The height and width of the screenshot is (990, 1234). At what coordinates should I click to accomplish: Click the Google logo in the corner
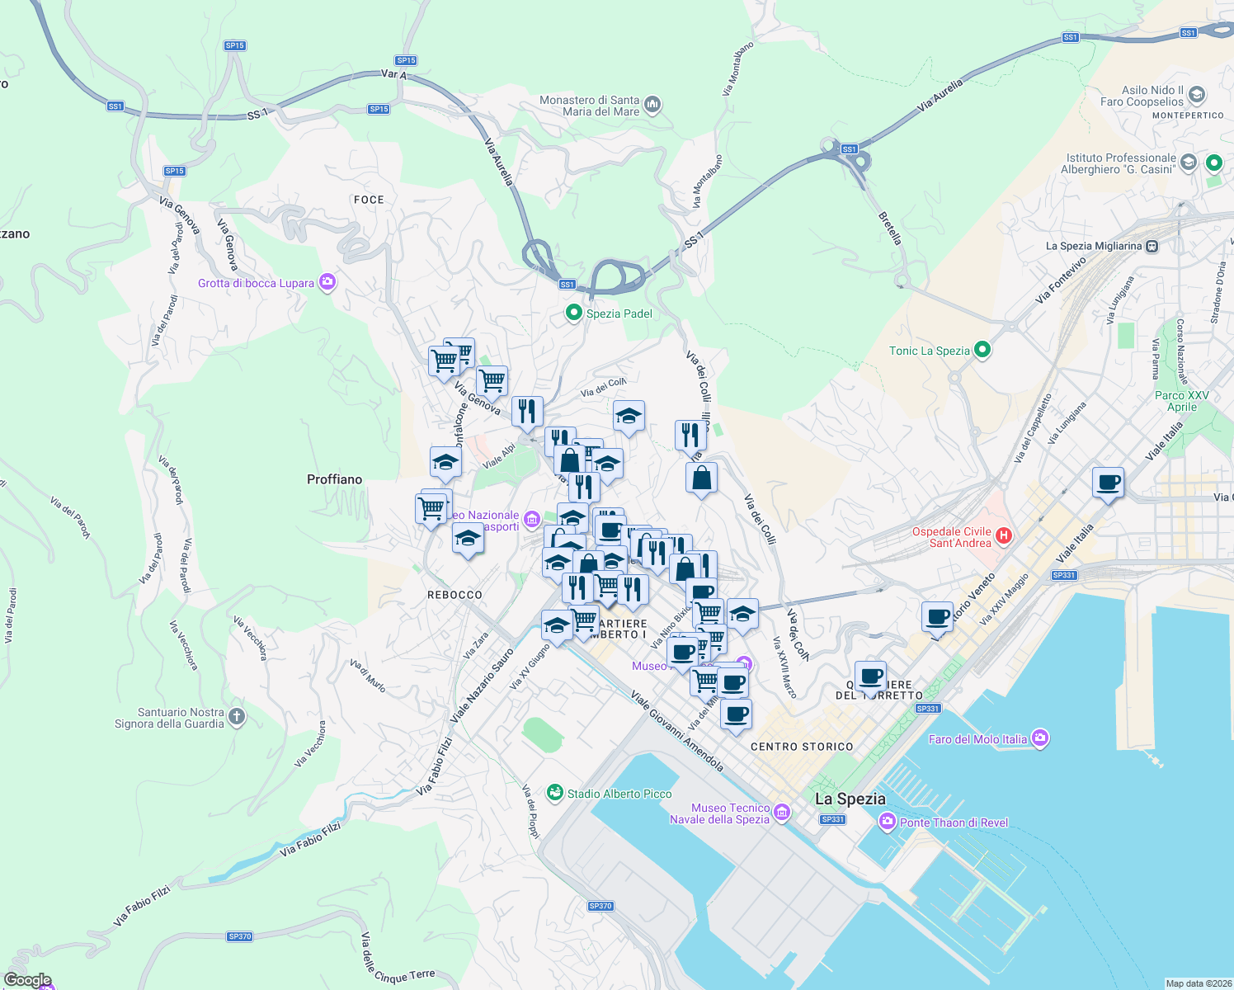(26, 979)
